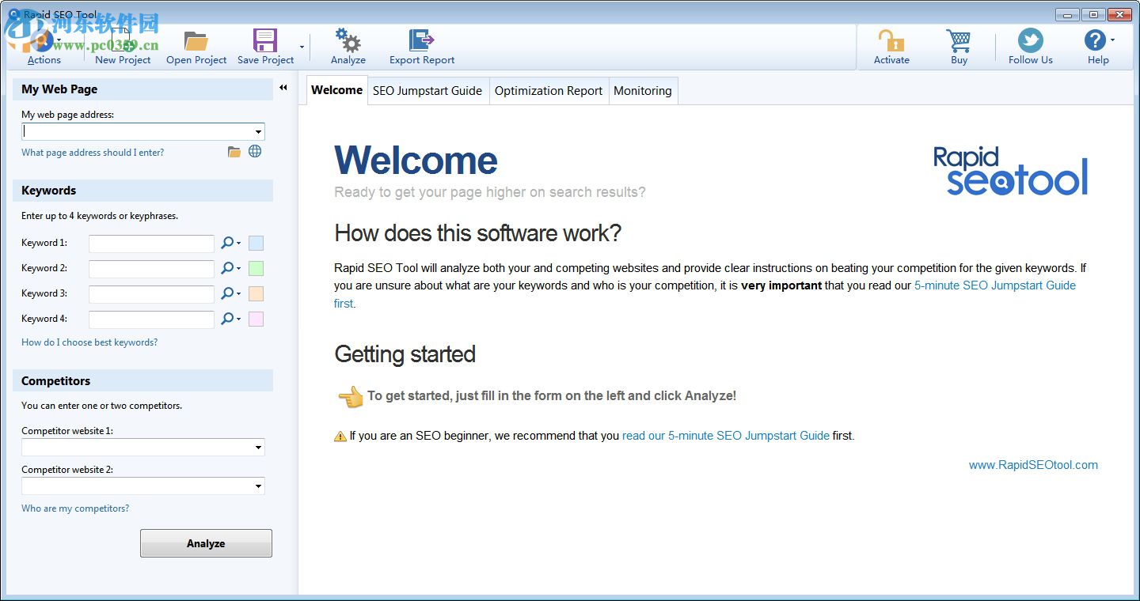Image resolution: width=1140 pixels, height=601 pixels.
Task: Switch to the Welcome tab
Action: click(x=336, y=90)
